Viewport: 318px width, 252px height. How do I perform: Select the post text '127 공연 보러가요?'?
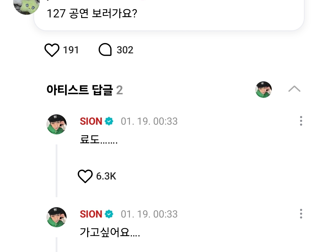coord(92,14)
